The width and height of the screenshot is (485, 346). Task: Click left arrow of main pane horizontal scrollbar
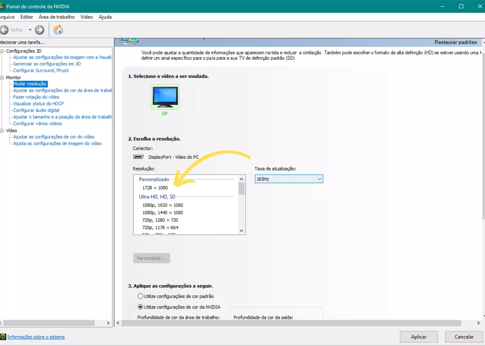118,323
